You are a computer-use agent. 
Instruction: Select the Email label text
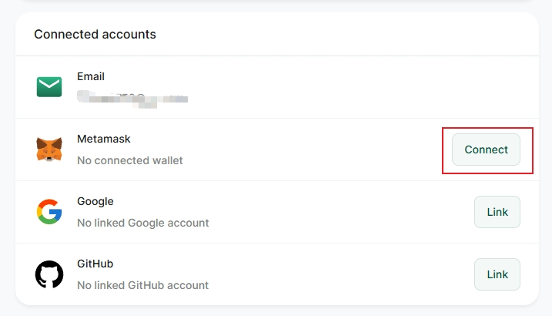pyautogui.click(x=91, y=76)
